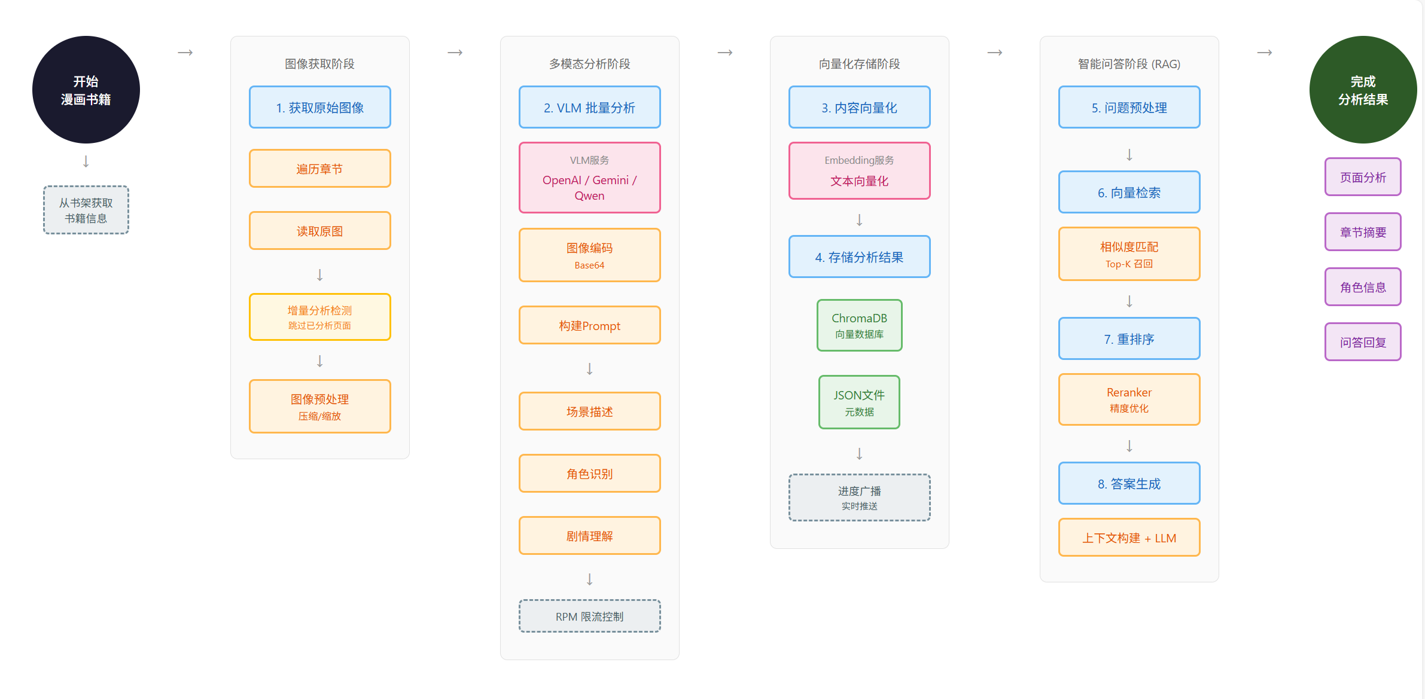Click the arrow between 向量化存储阶段 and 智能问答阶段

pyautogui.click(x=995, y=53)
